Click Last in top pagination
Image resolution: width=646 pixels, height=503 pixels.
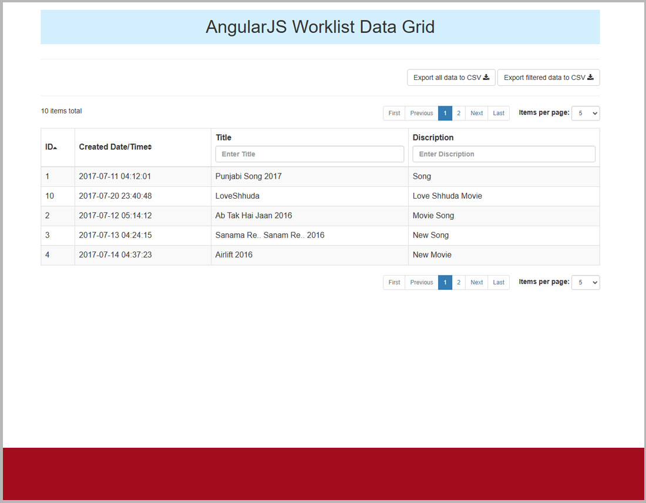coord(499,113)
